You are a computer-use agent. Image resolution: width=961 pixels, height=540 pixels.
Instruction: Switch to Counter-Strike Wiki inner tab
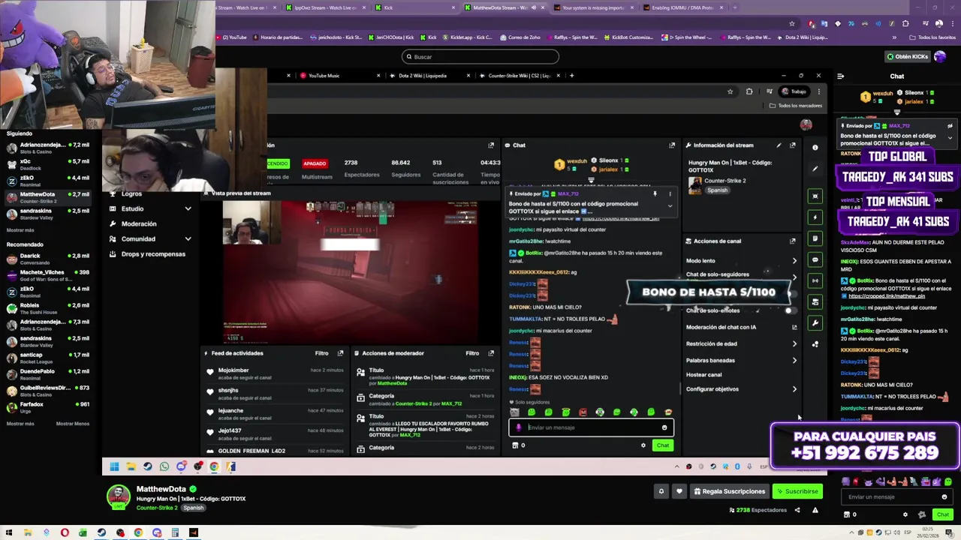click(519, 76)
